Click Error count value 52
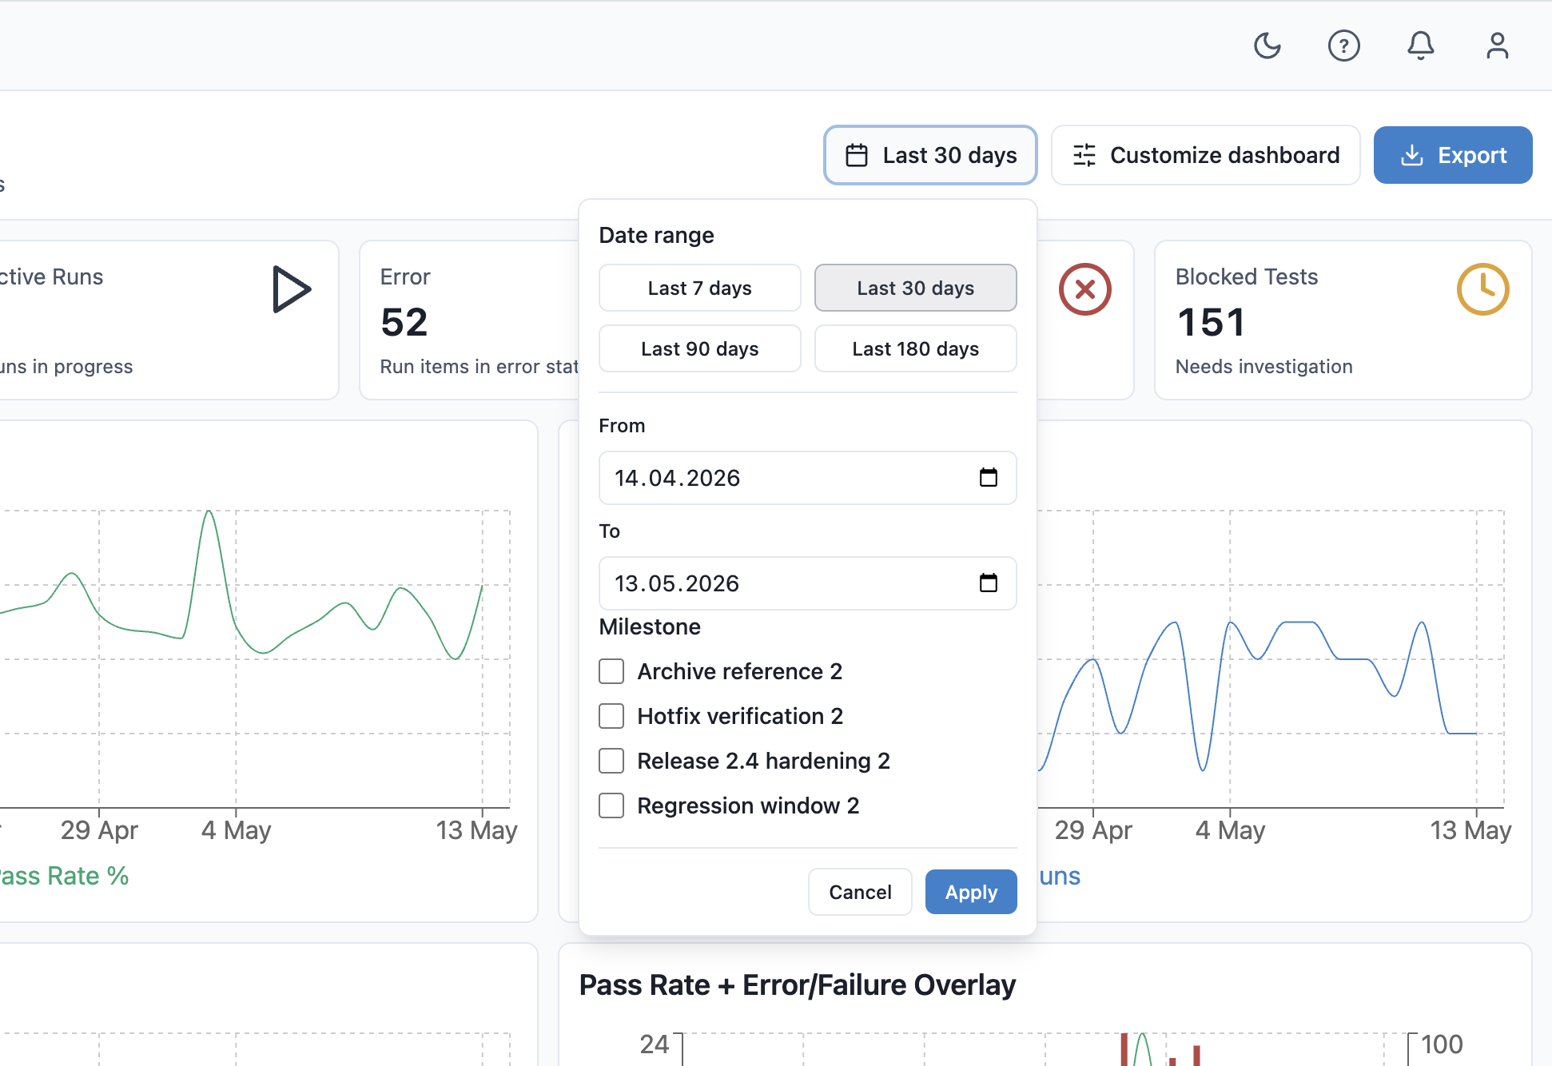Screen dimensions: 1552x1066 tap(404, 322)
